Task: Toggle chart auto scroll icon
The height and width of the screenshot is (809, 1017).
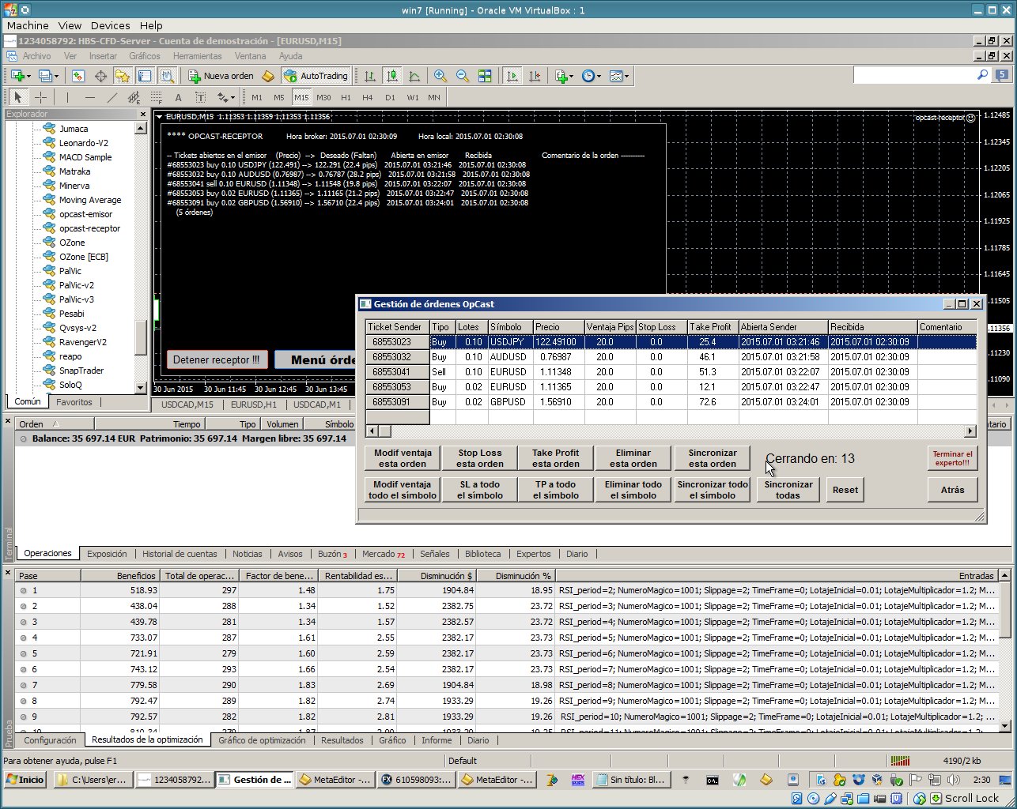Action: (512, 76)
